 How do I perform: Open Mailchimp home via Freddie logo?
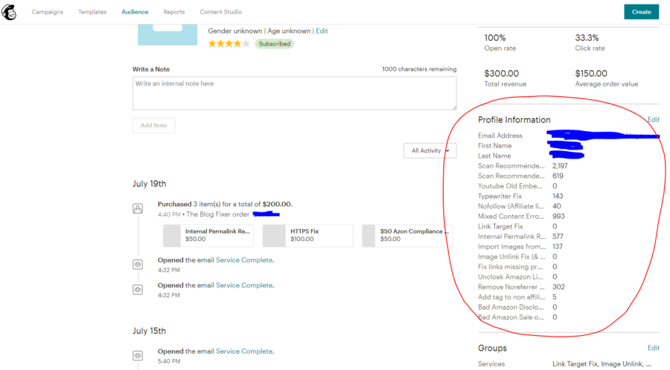tap(9, 12)
